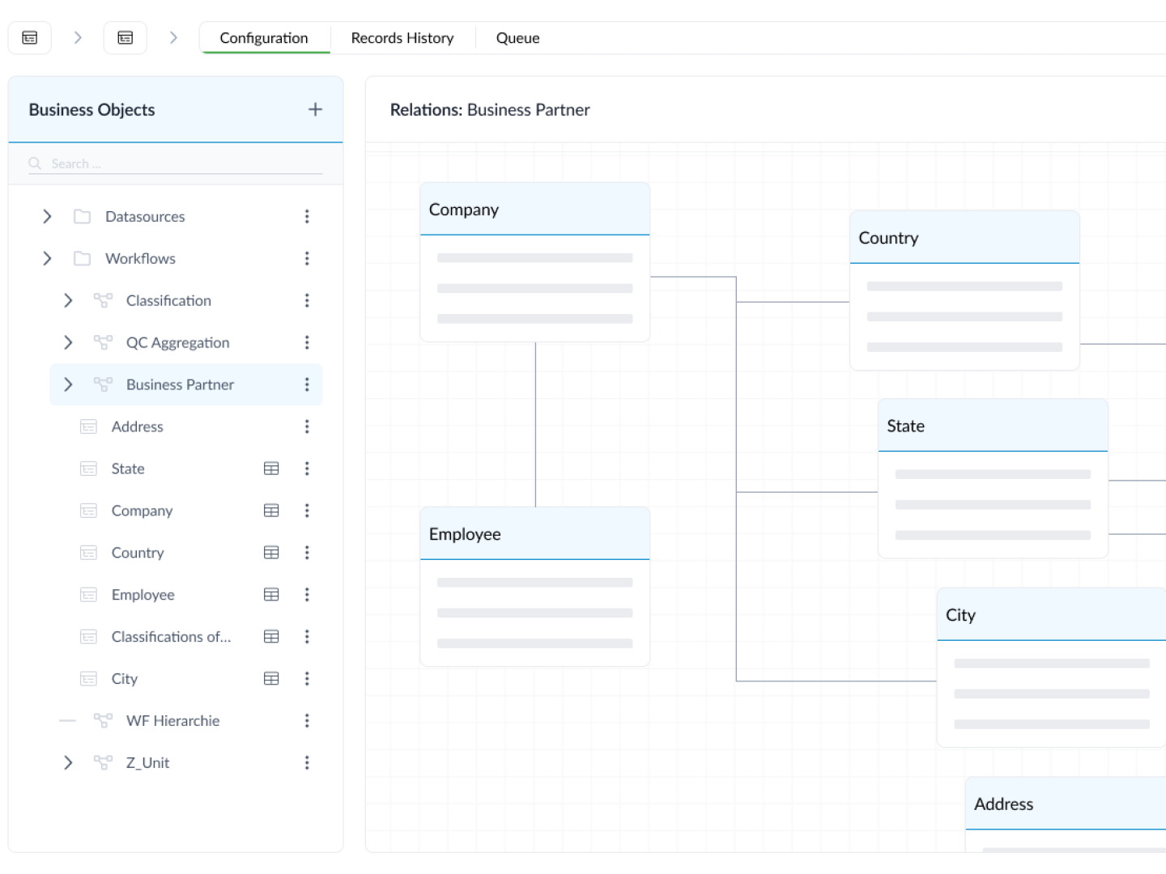The image size is (1166, 874).
Task: Select the Company entity card
Action: tap(535, 262)
